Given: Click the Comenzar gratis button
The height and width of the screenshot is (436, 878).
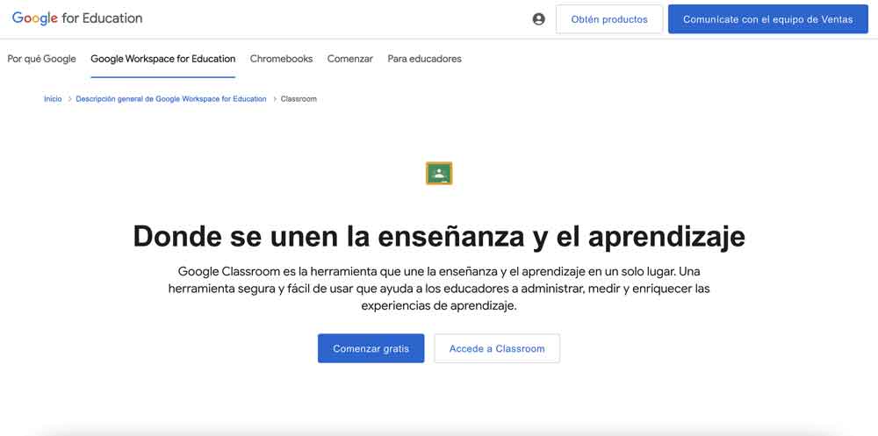Looking at the screenshot, I should (x=371, y=348).
